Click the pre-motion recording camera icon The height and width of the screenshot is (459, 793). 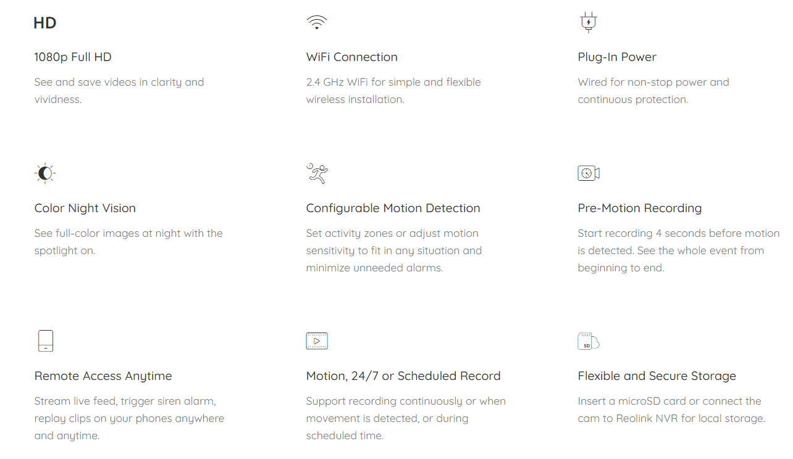click(x=588, y=173)
